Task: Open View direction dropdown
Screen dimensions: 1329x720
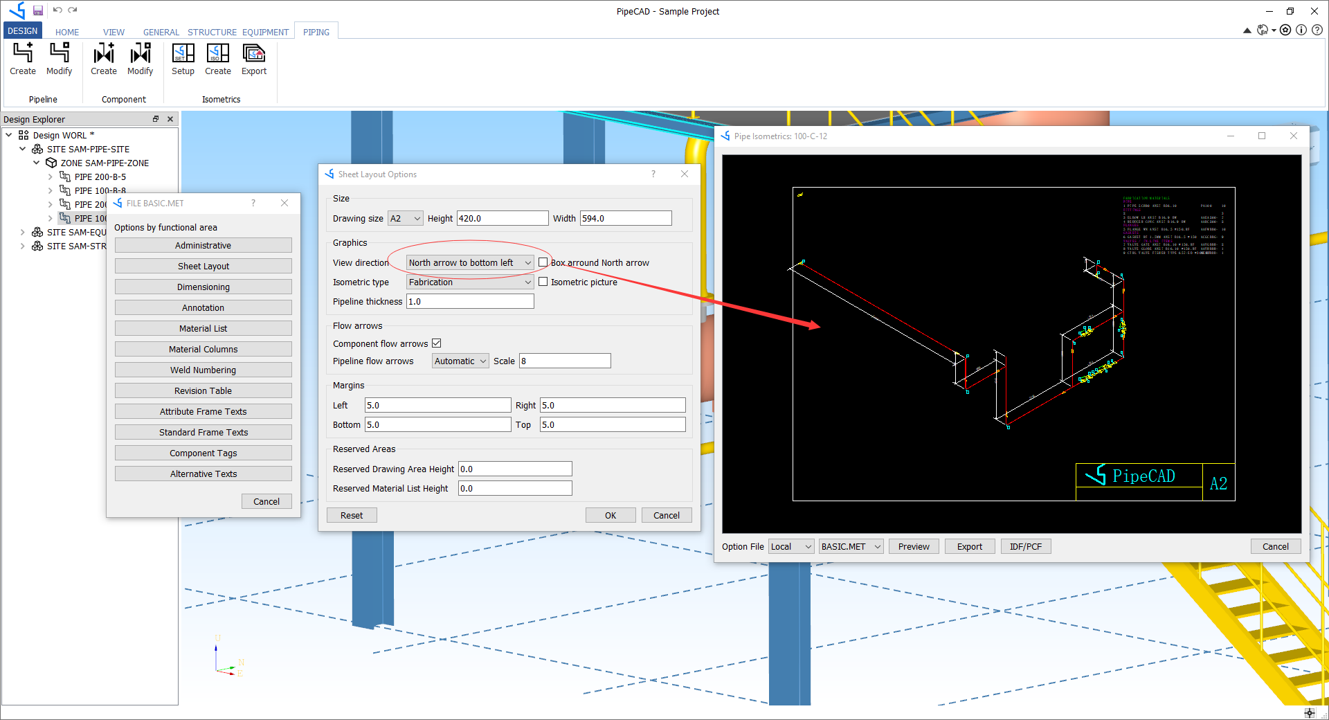Action: pyautogui.click(x=470, y=263)
